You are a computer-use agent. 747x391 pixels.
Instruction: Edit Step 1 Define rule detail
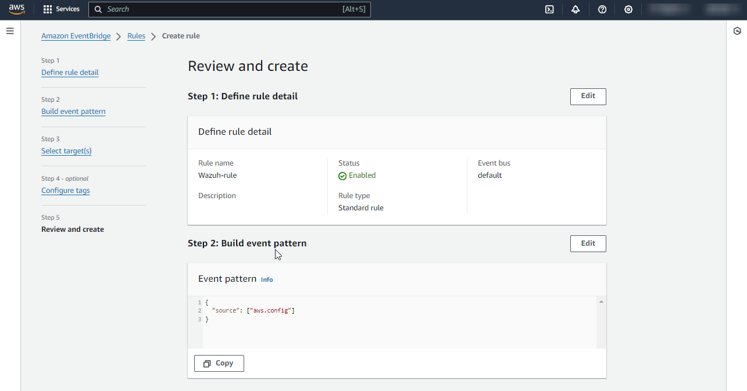[x=588, y=96]
